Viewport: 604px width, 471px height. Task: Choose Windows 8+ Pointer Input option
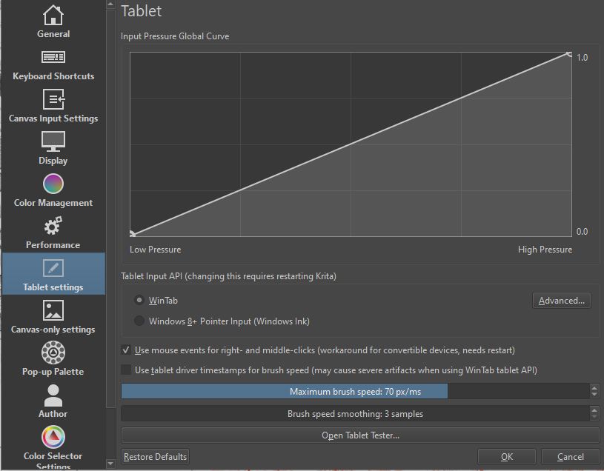point(139,321)
